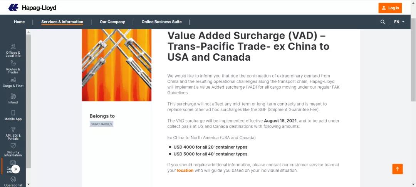Screen dimensions: 416x187
Task: Follow the orange 'location' link
Action: [x=185, y=170]
